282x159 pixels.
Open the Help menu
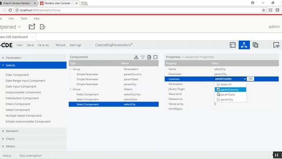(x=36, y=19)
